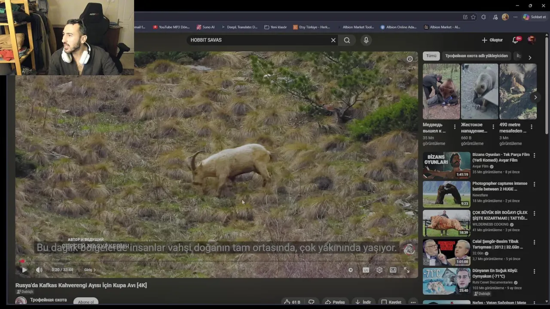Open the 'Жестокое нападение' short thumbnail
Viewport: 550px width, 309px height.
(480, 91)
